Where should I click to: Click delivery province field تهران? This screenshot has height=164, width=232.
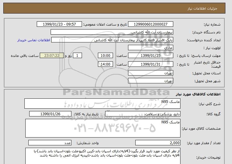click(150, 73)
